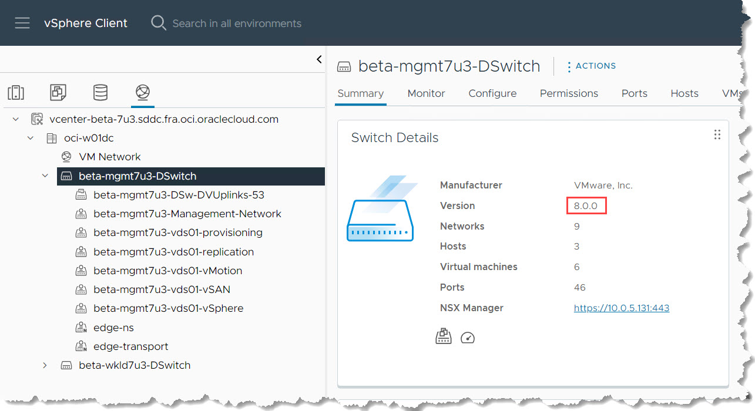This screenshot has width=755, height=411.
Task: Open the Monitor tab
Action: click(x=426, y=93)
